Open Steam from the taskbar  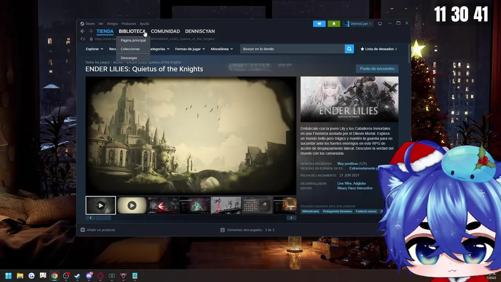click(x=77, y=276)
